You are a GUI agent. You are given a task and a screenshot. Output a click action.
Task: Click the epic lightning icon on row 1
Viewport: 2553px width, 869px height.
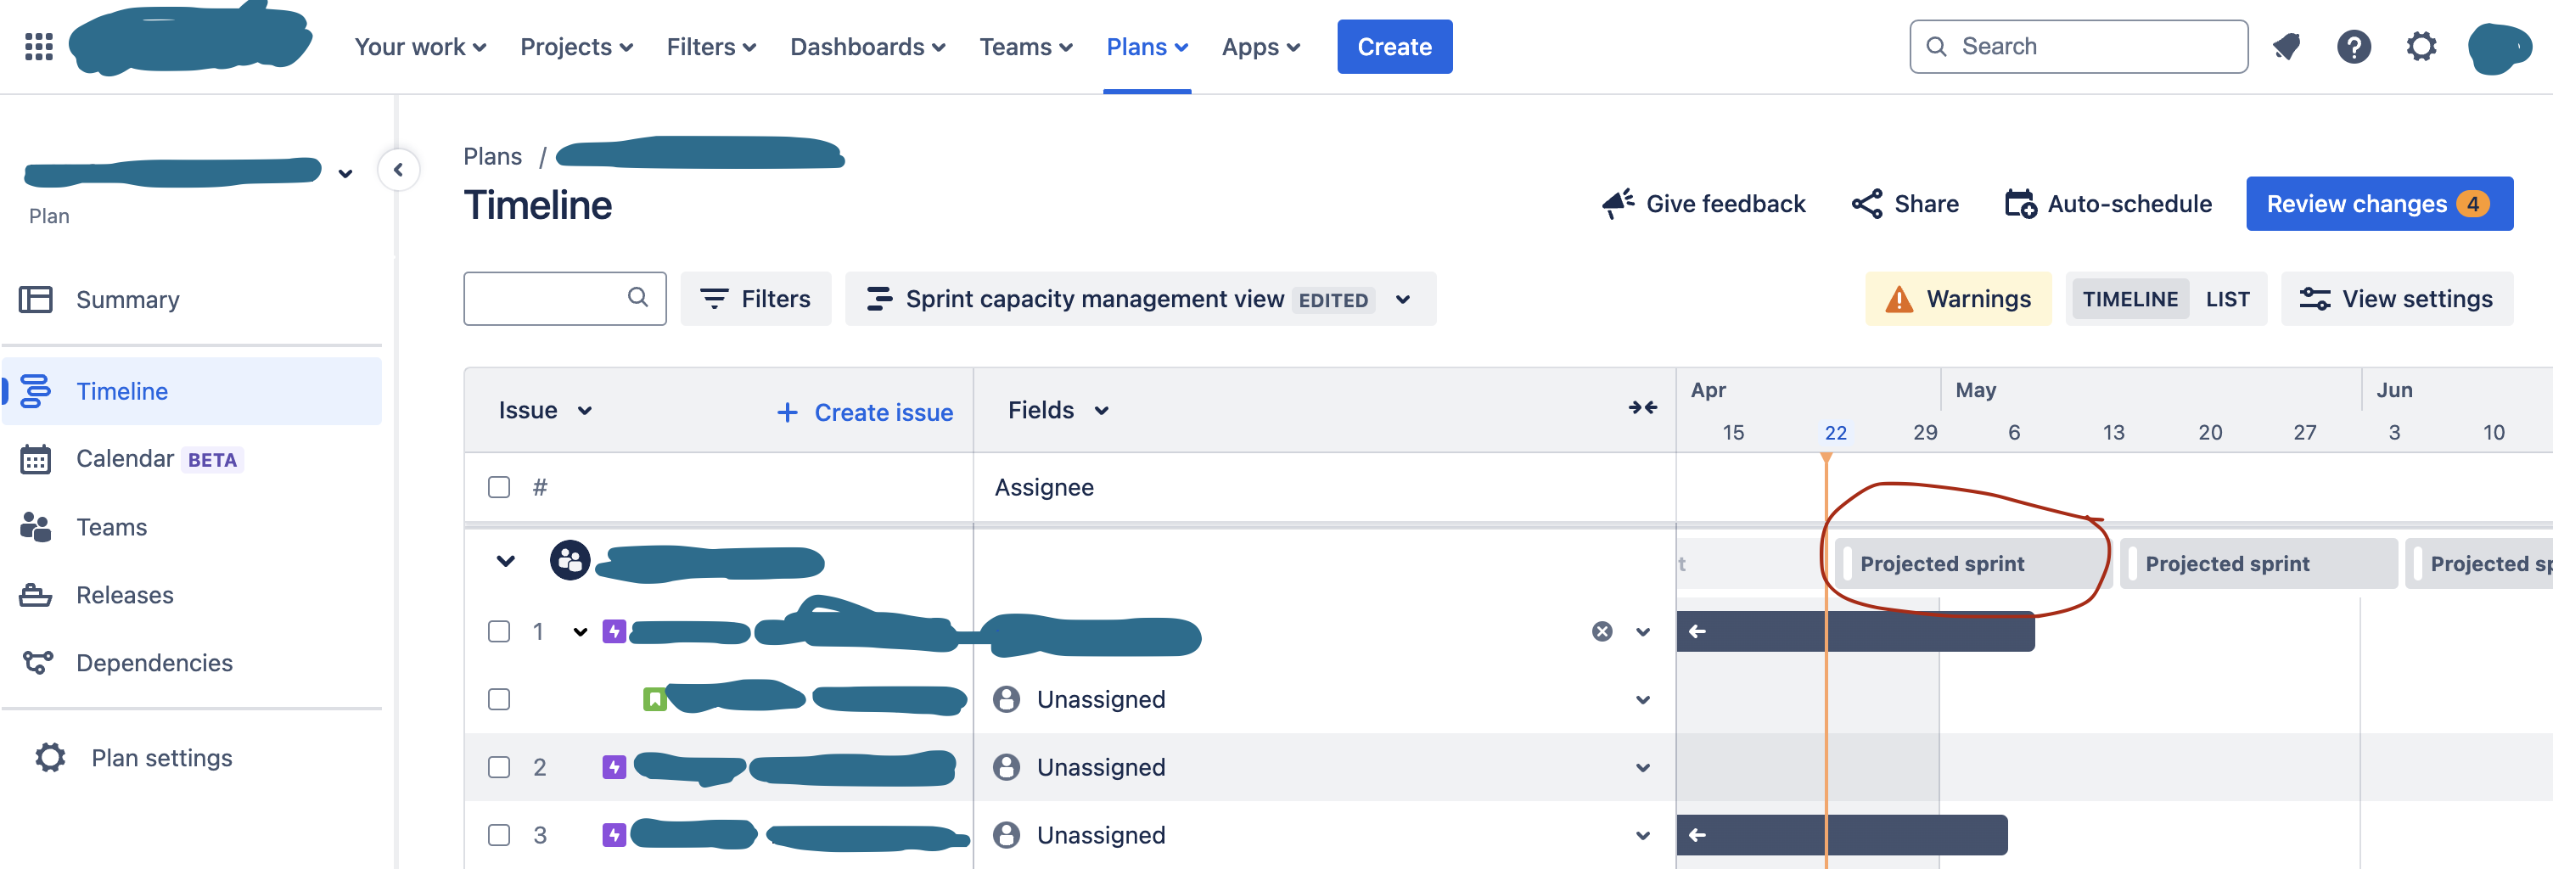click(x=614, y=631)
